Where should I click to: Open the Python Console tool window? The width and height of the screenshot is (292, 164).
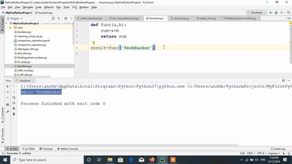tap(68, 149)
